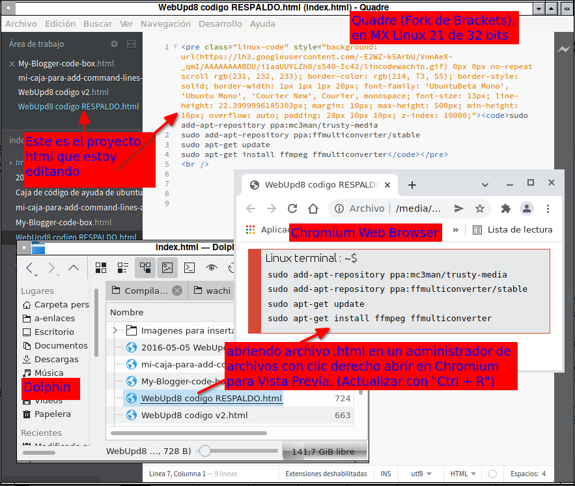Image resolution: width=575 pixels, height=486 pixels.
Task: Open a new tab in Chromium
Action: coord(412,185)
